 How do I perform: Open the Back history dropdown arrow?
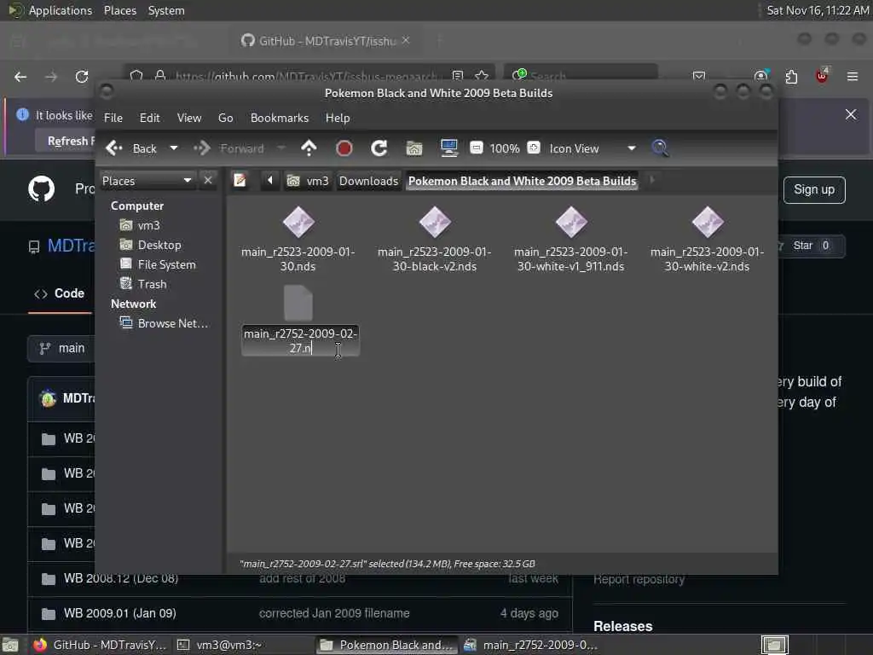[174, 148]
